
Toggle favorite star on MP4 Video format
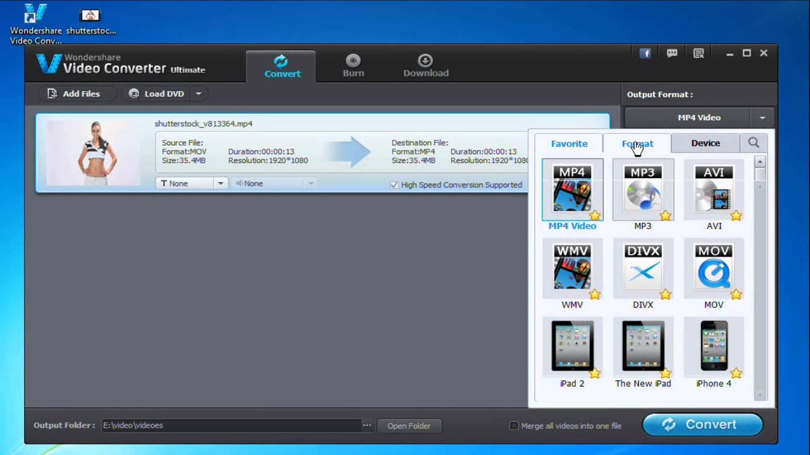click(594, 216)
